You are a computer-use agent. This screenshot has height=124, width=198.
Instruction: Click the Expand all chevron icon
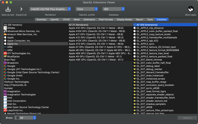(x=21, y=9)
